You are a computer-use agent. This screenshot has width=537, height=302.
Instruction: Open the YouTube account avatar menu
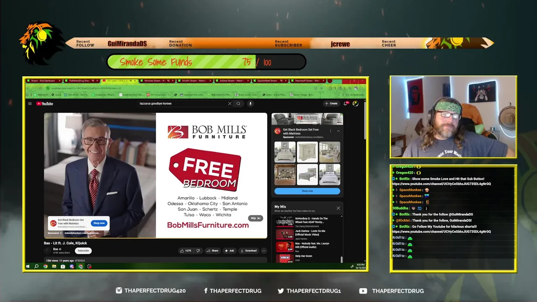tap(356, 103)
